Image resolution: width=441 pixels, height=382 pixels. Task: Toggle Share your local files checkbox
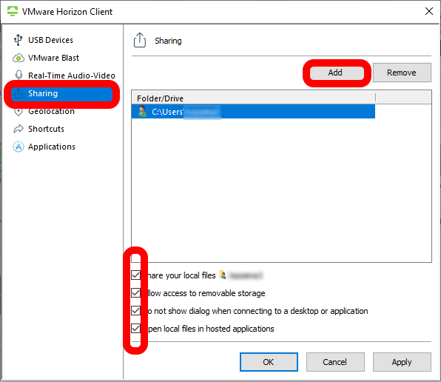136,275
